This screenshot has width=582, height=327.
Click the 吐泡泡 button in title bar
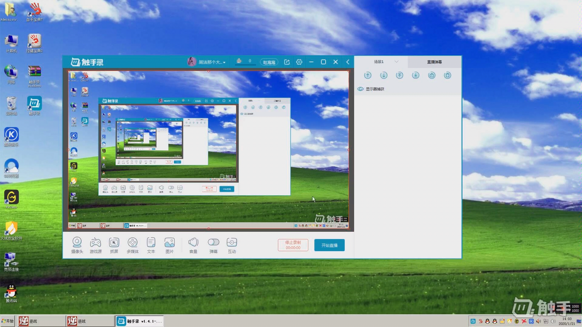269,62
